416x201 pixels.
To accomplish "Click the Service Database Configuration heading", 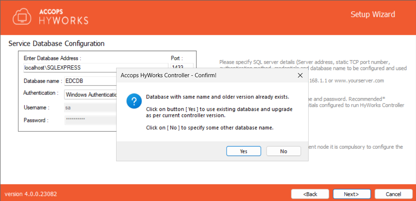I will pos(56,44).
